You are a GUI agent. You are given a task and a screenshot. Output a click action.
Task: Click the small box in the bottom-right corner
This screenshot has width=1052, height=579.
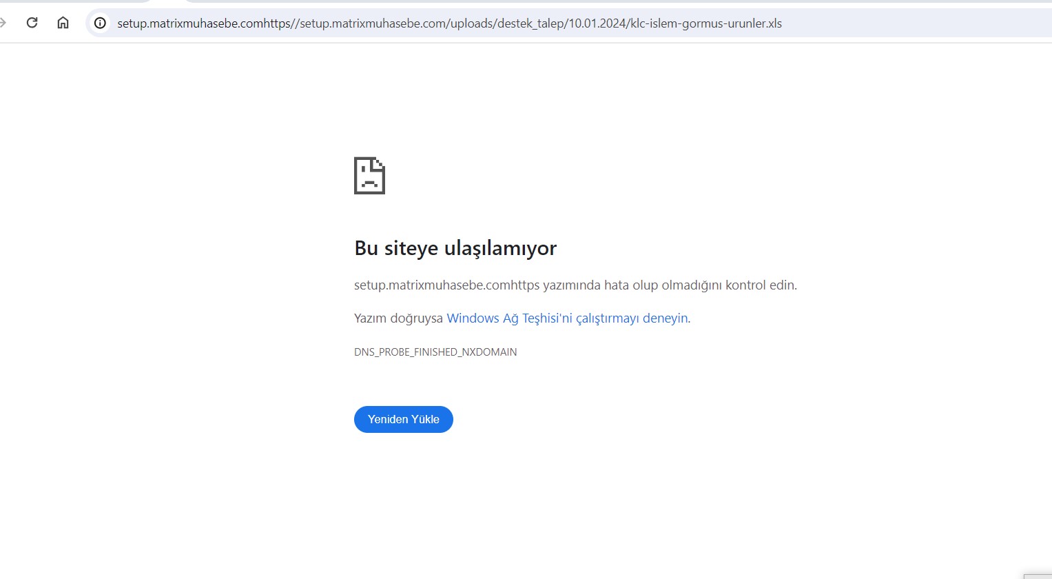click(1038, 576)
